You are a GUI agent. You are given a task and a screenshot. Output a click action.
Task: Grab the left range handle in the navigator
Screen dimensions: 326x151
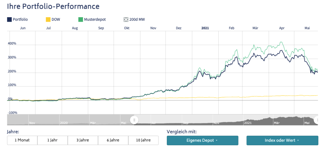click(x=134, y=120)
